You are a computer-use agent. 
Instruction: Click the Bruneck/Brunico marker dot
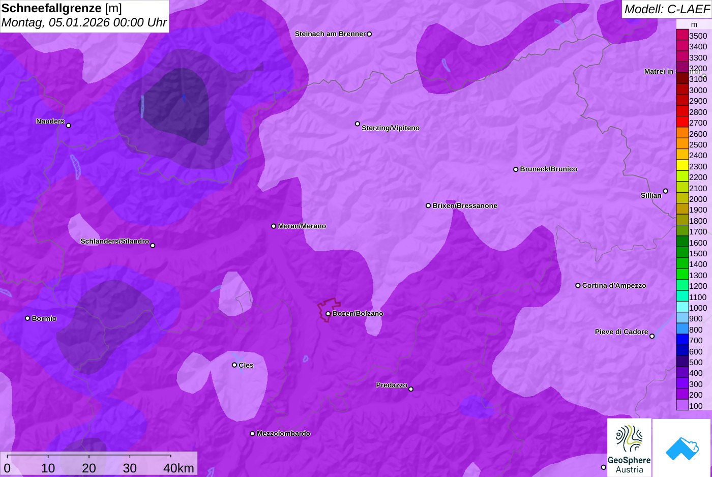(516, 169)
